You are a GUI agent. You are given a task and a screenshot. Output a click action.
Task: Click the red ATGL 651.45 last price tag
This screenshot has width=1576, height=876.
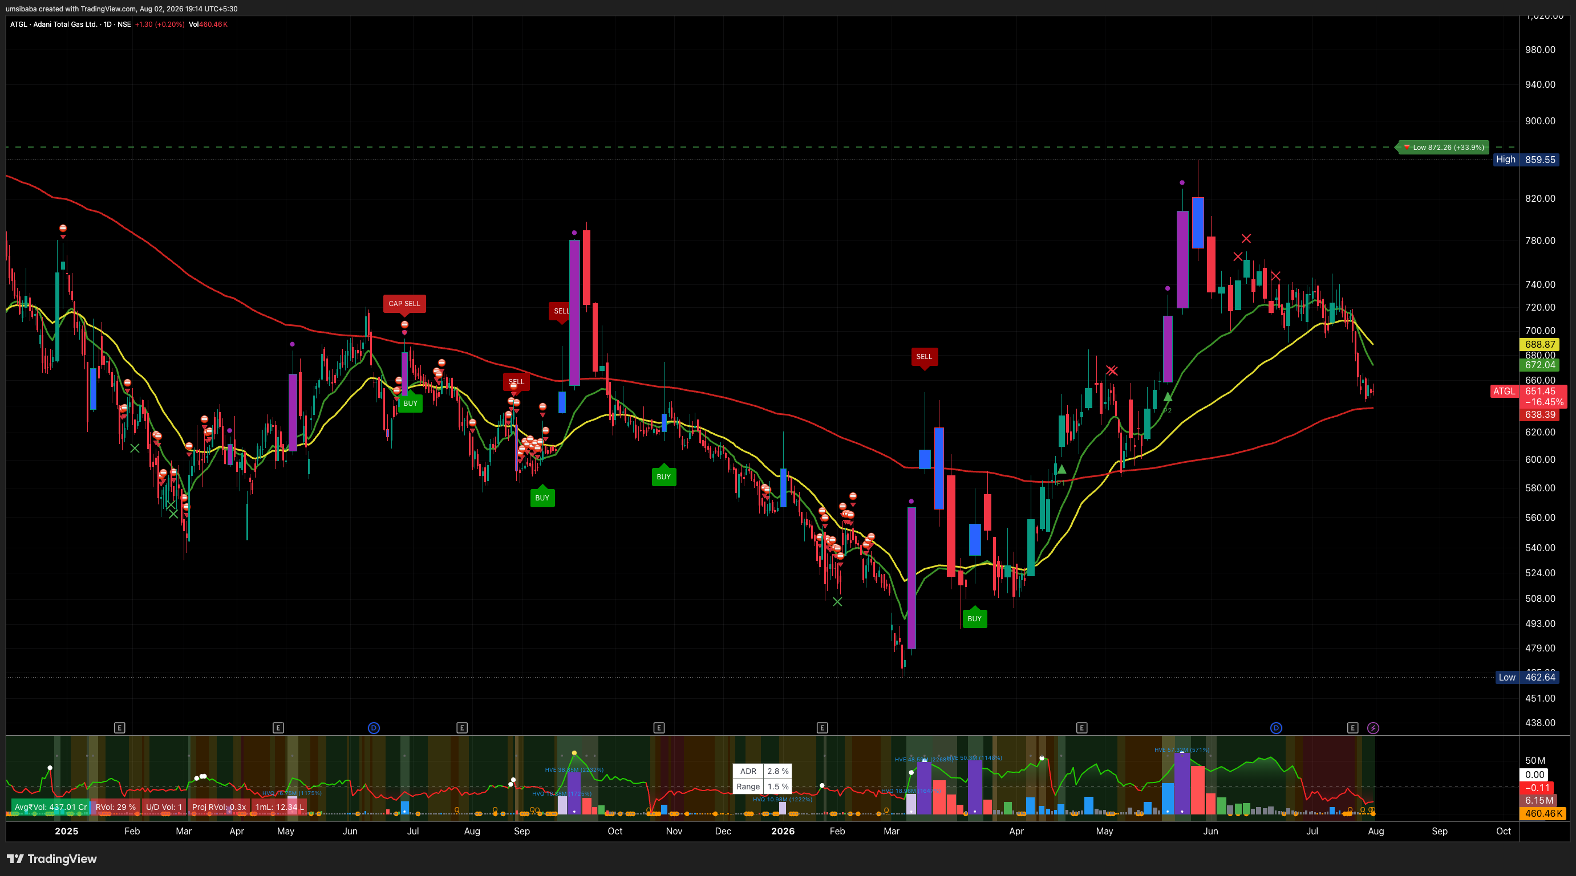point(1528,391)
